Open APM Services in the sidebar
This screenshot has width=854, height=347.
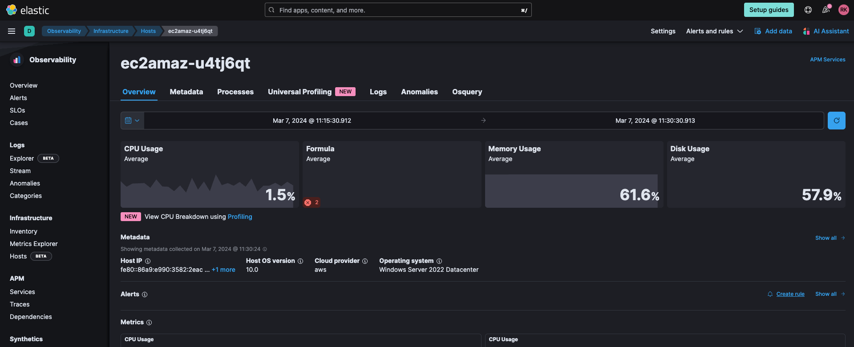point(22,292)
